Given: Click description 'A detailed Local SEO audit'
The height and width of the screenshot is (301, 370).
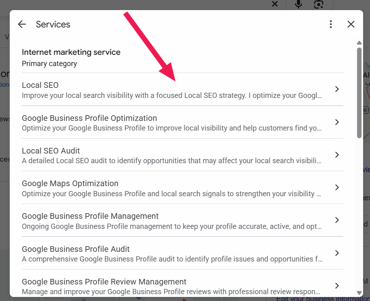Looking at the screenshot, I should tap(172, 161).
